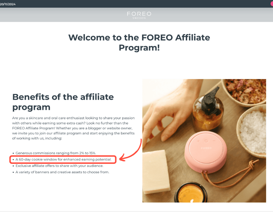
Task: Click the FOREO lettering on the pink device
Action: coord(206,148)
